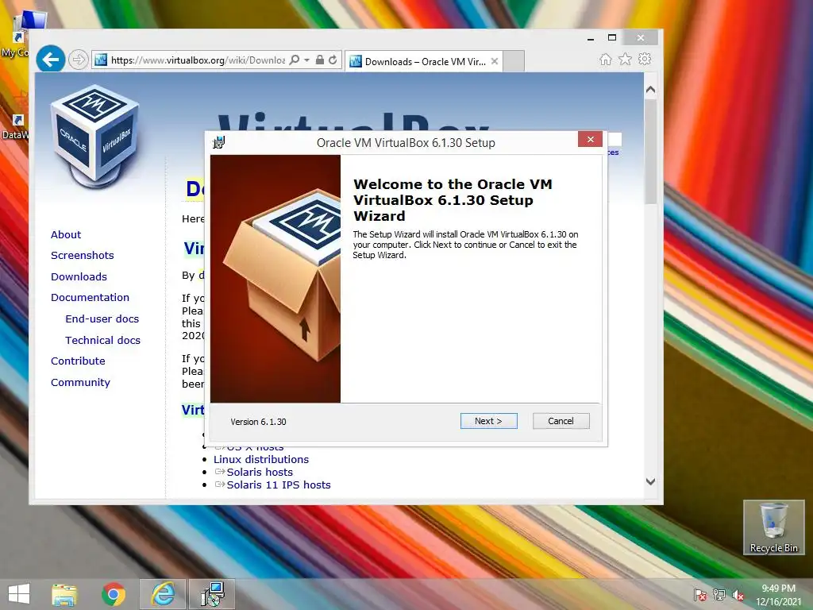The image size is (813, 610).
Task: Switch to VirtualBox installer taskbar icon
Action: pos(212,594)
